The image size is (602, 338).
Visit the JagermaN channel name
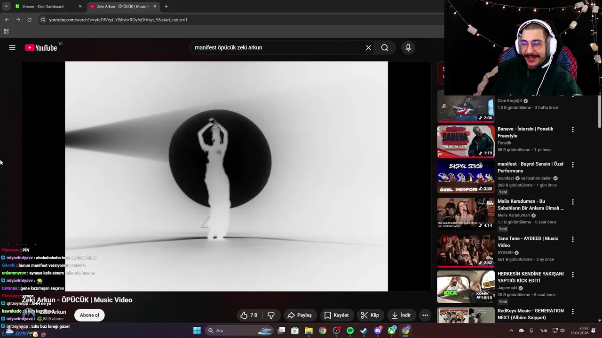click(x=507, y=288)
